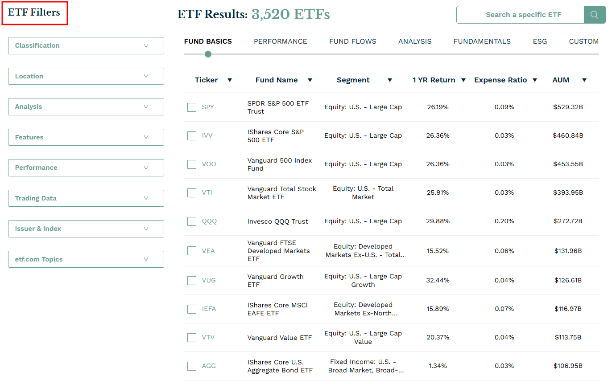The height and width of the screenshot is (384, 612).
Task: Expand the etf.com Topics filter
Action: (x=86, y=259)
